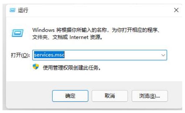Click the large Run program icon beside description
Viewport: 185px width, 113px height.
pyautogui.click(x=17, y=33)
